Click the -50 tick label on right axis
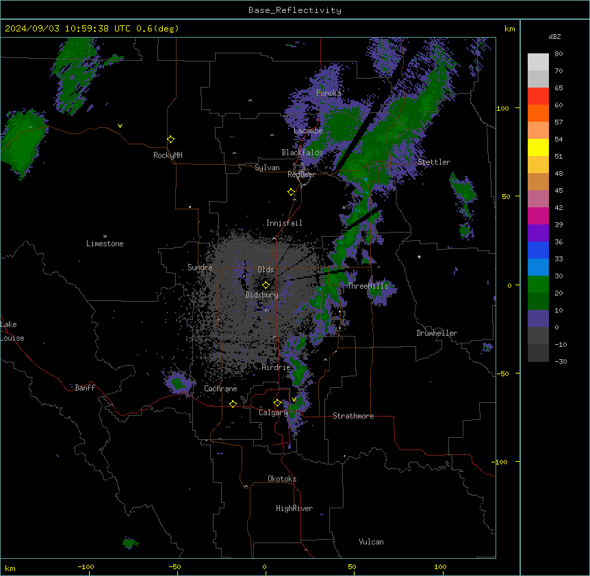This screenshot has height=576, width=590. point(502,374)
